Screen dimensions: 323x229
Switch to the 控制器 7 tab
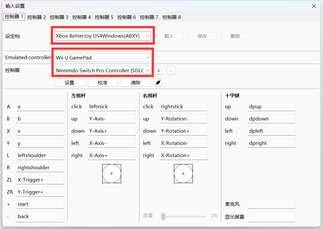coord(149,17)
